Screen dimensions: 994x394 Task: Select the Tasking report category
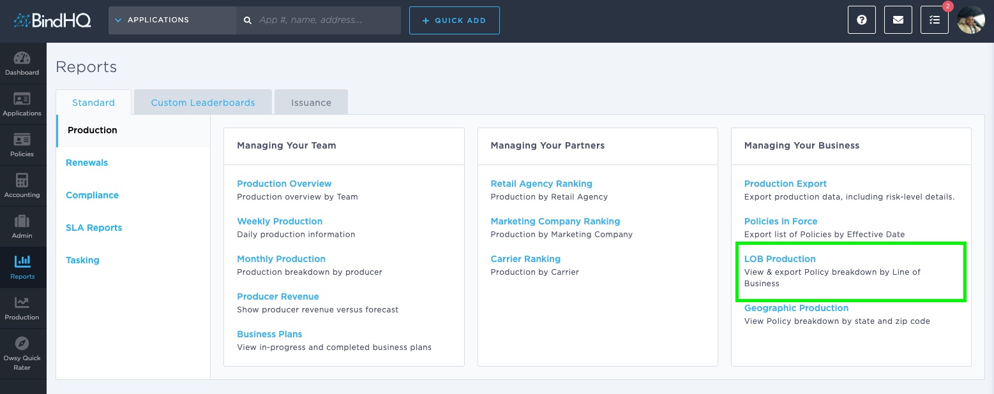[x=82, y=260]
